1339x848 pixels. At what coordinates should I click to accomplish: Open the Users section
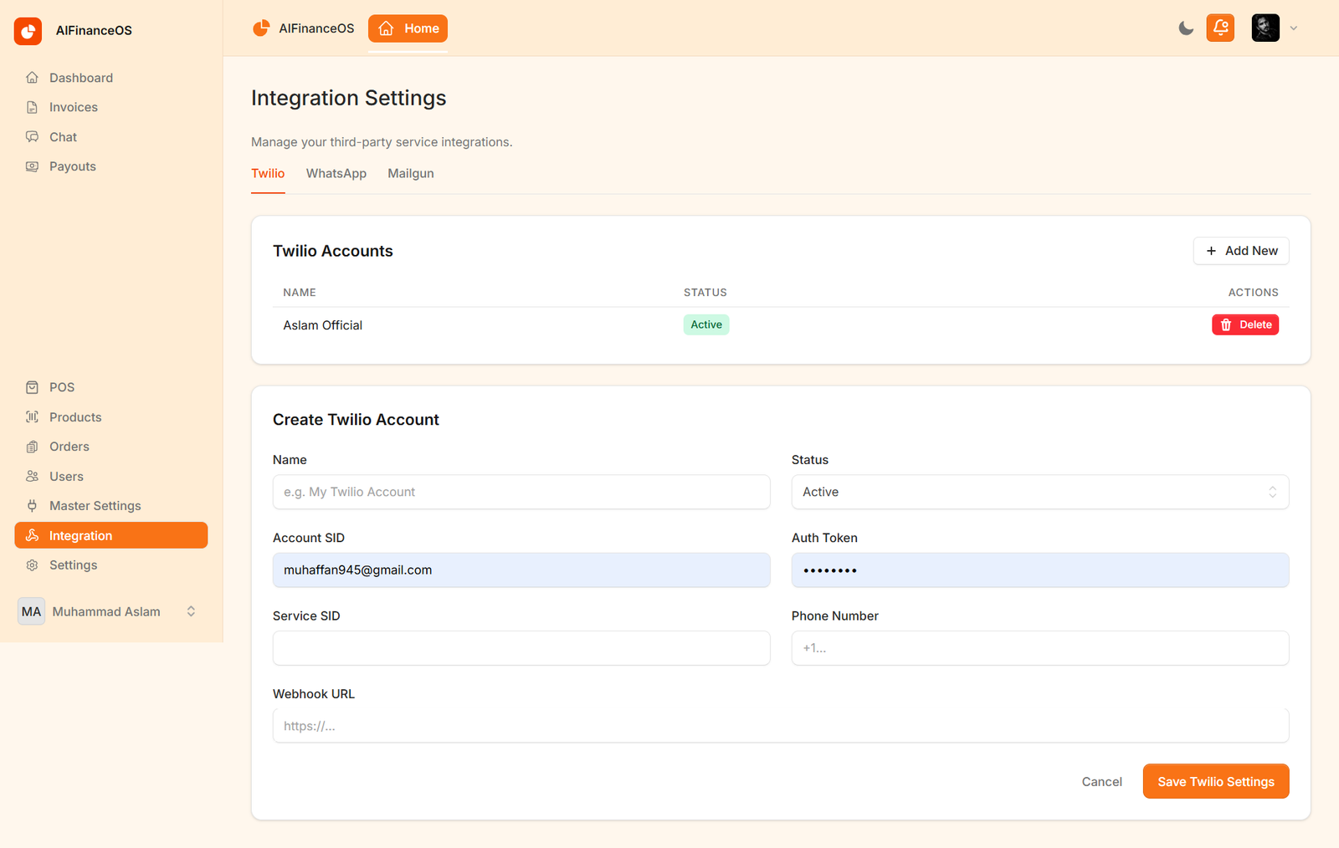[110, 477]
